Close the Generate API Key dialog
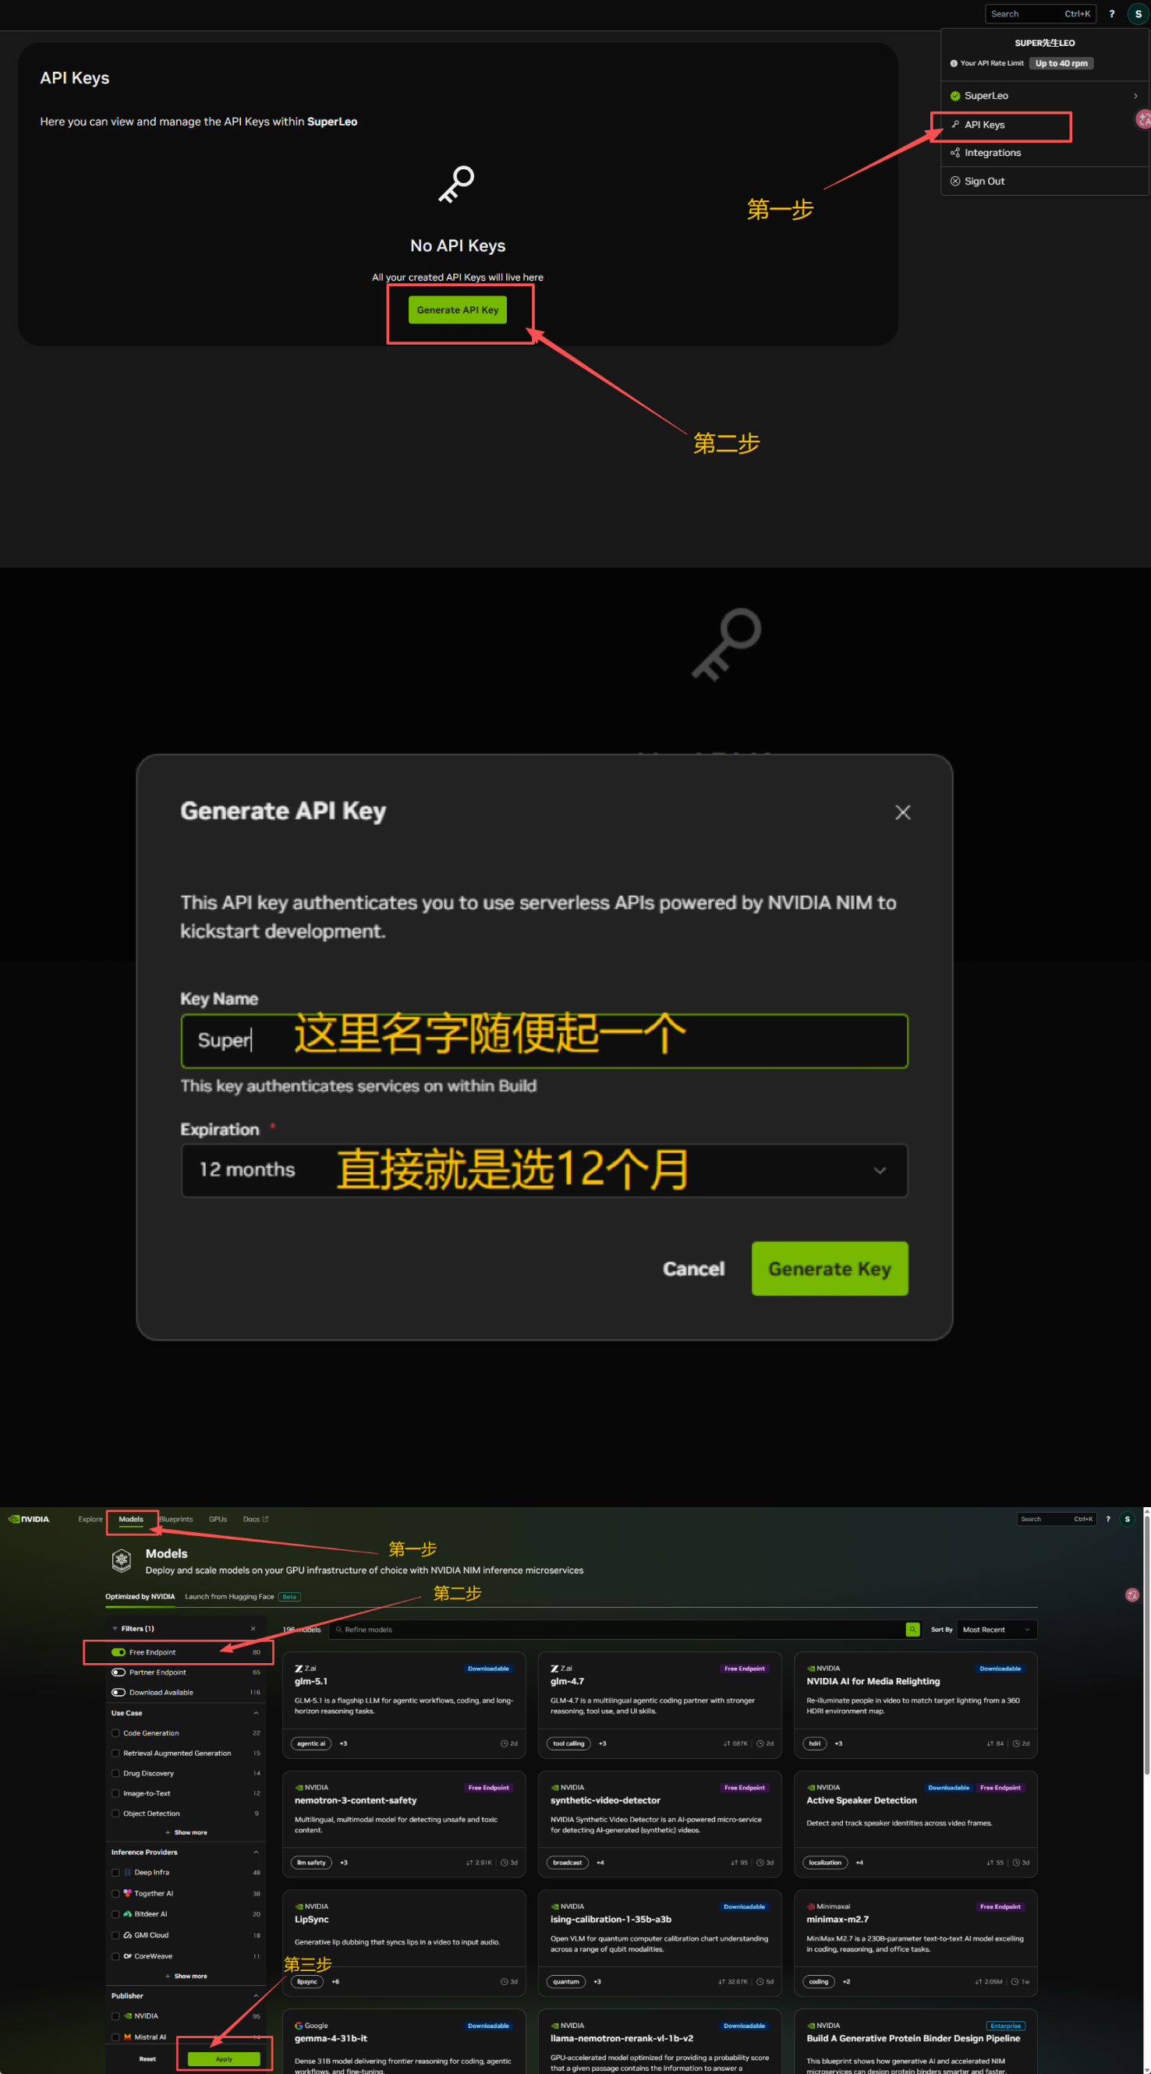The height and width of the screenshot is (2074, 1151). (902, 812)
